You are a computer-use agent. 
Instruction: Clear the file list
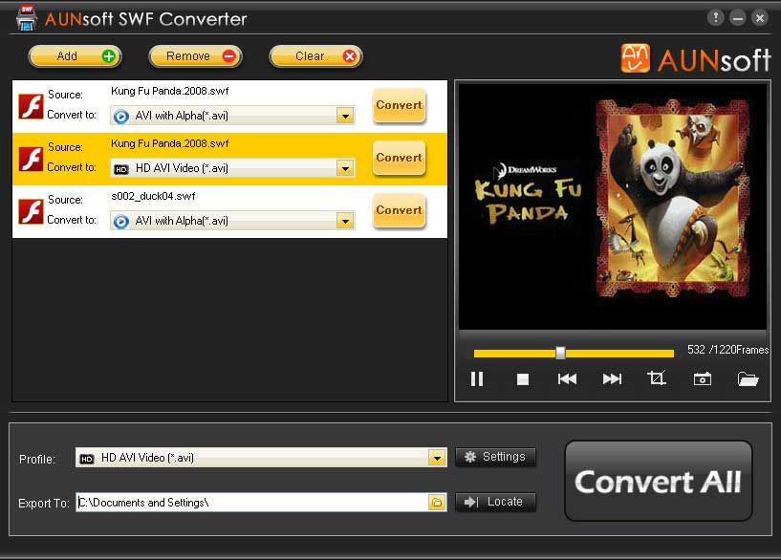[x=315, y=56]
